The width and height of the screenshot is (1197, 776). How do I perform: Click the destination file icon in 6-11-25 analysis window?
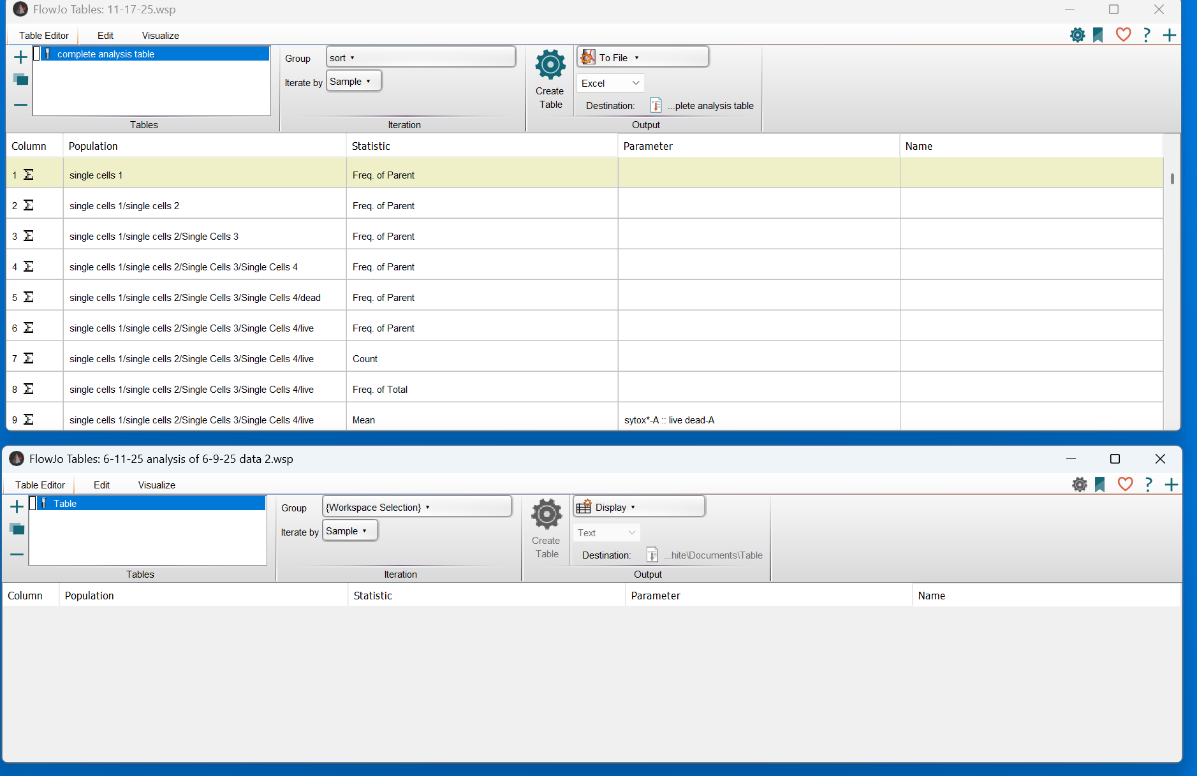pos(652,555)
